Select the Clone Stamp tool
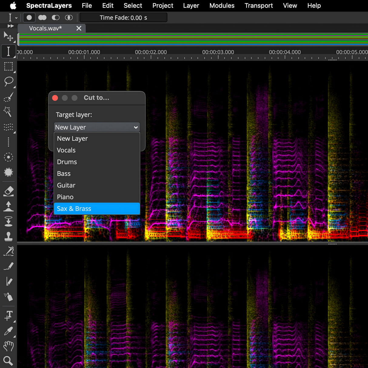The height and width of the screenshot is (368, 368). pyautogui.click(x=8, y=236)
